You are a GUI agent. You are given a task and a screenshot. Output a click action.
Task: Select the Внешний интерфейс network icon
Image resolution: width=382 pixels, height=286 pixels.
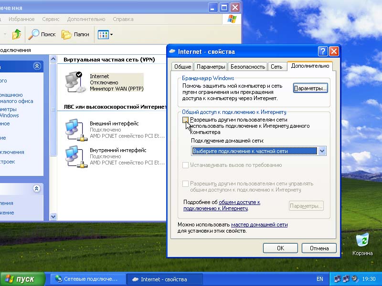pos(76,130)
